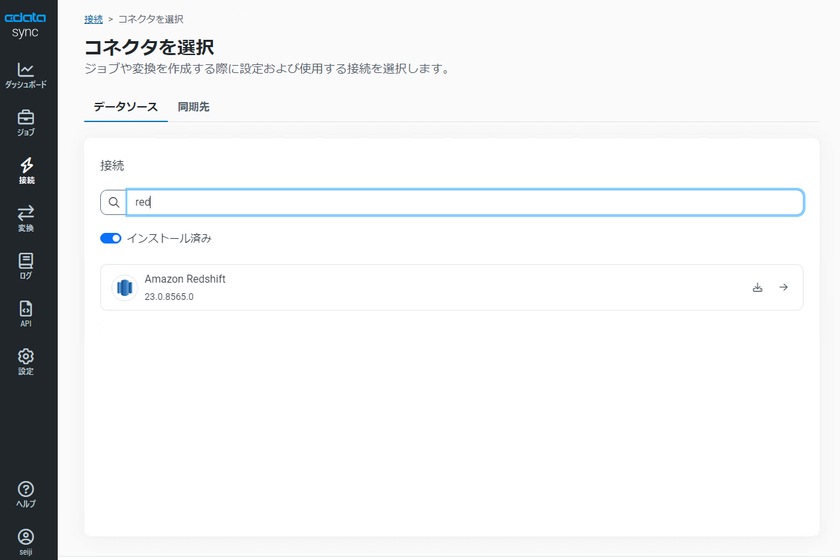The width and height of the screenshot is (840, 560).
Task: Click the version text 23.0.8565.0
Action: 169,297
